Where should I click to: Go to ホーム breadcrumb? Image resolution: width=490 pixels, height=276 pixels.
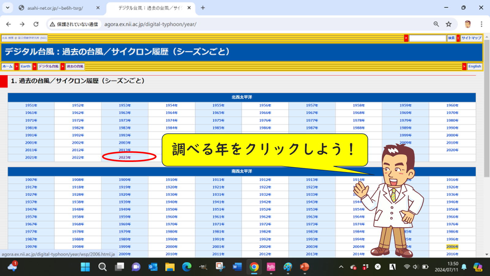click(x=8, y=66)
